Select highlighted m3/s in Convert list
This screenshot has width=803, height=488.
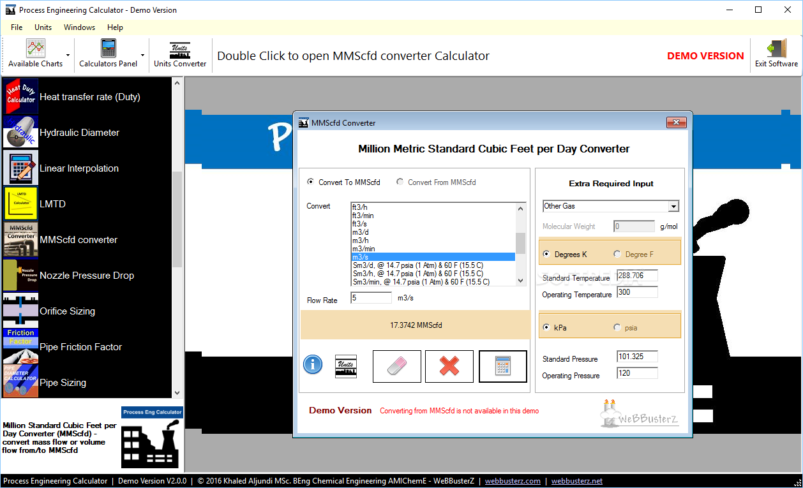(433, 257)
